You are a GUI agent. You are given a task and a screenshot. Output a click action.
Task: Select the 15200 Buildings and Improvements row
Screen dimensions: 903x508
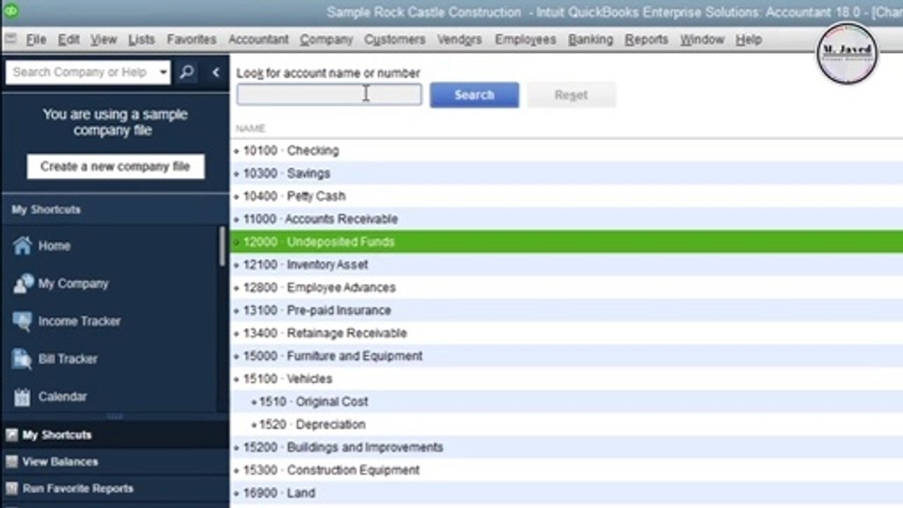tap(566, 447)
